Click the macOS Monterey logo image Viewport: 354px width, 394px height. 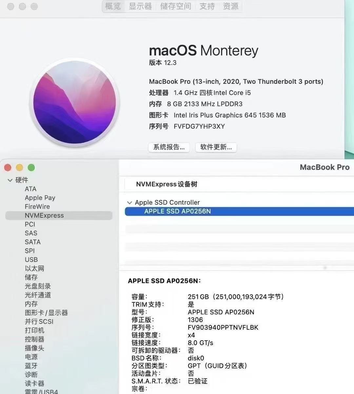pyautogui.click(x=75, y=103)
